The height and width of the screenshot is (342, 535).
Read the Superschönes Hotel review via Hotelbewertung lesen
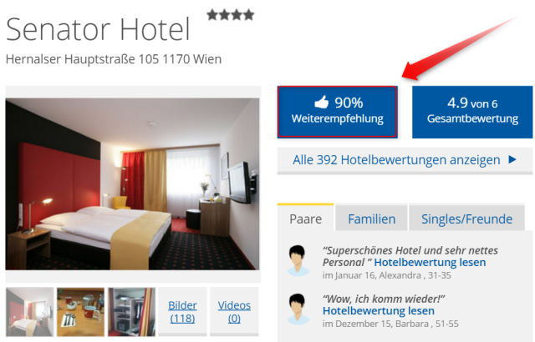tap(430, 263)
